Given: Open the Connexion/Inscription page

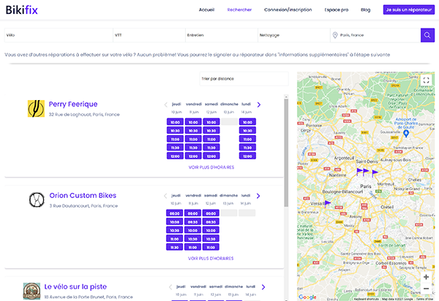Looking at the screenshot, I should coord(288,9).
